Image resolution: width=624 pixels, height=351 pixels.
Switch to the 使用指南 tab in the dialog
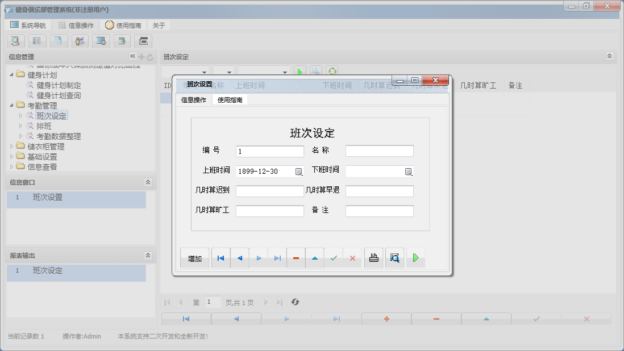(x=231, y=99)
